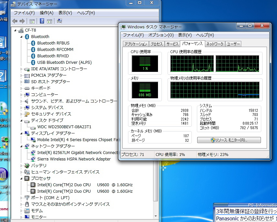Click 物理メモリ: 23% status bar entry

(x=213, y=155)
